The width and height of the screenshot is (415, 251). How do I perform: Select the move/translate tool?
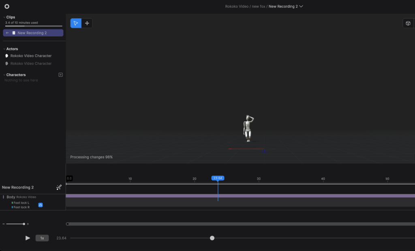point(87,23)
